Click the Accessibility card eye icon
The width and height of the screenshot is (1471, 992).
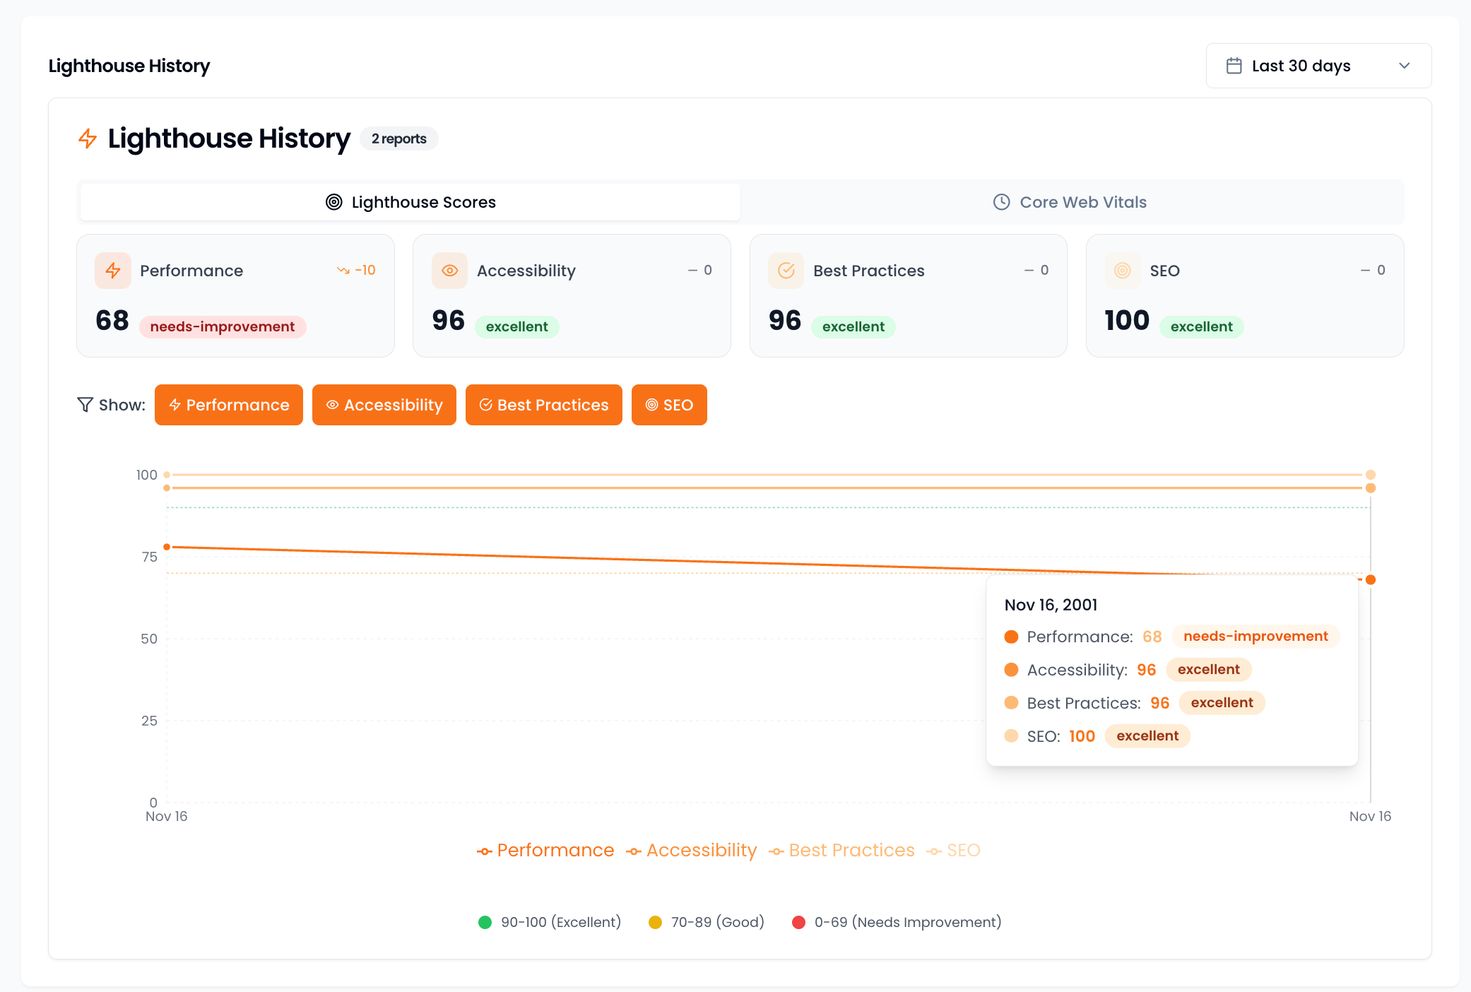(450, 271)
